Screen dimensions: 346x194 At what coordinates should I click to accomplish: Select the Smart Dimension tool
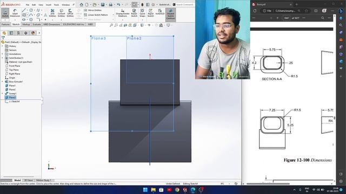pos(15,13)
